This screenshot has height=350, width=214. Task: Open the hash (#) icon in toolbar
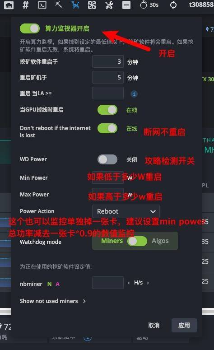click(x=26, y=5)
